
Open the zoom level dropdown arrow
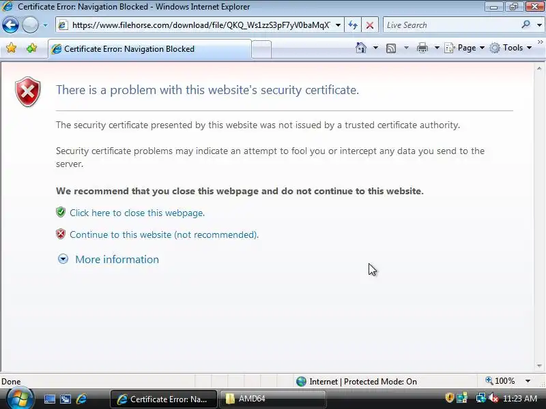528,381
